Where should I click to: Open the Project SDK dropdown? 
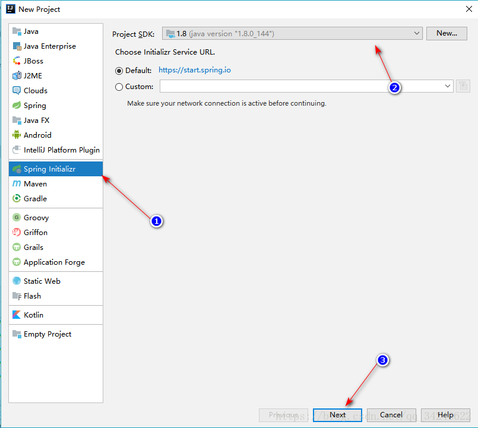(292, 33)
